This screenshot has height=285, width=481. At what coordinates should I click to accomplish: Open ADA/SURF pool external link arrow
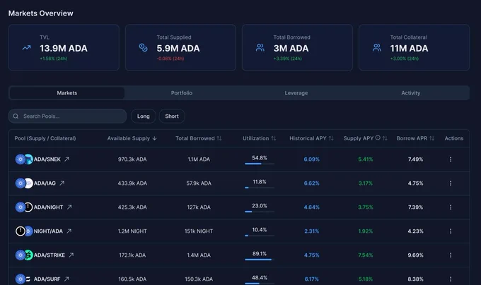point(66,279)
